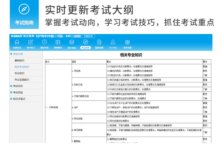Select 专业知识 in the sidebar

point(19,73)
